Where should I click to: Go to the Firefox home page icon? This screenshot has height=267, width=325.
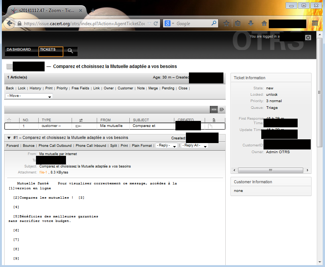pos(264,23)
